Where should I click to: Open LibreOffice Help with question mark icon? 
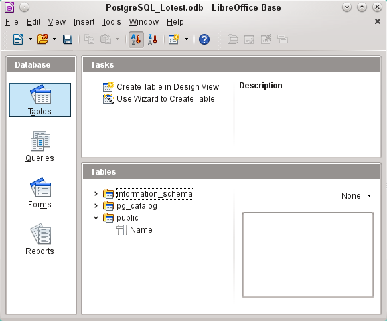click(x=204, y=39)
